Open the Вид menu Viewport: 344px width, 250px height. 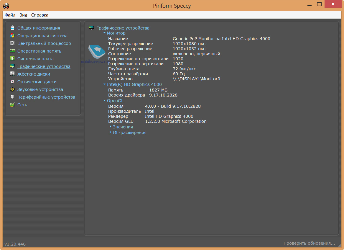click(23, 15)
